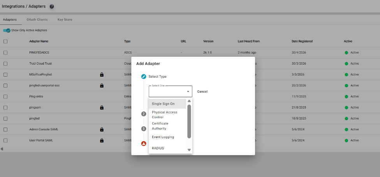Click the lock icon for Admin Console SAML
380x177 pixels.
(x=102, y=130)
